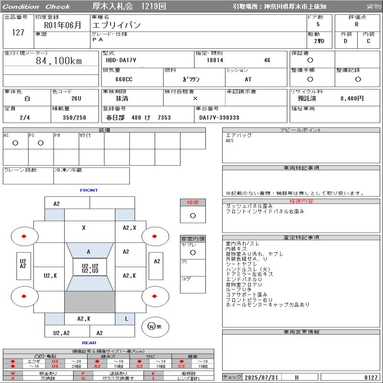The image size is (383, 383).
Task: Click the empty PW equipment cell
Action: click(66, 141)
